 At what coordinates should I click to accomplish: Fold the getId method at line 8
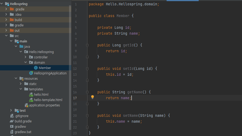click(87, 45)
